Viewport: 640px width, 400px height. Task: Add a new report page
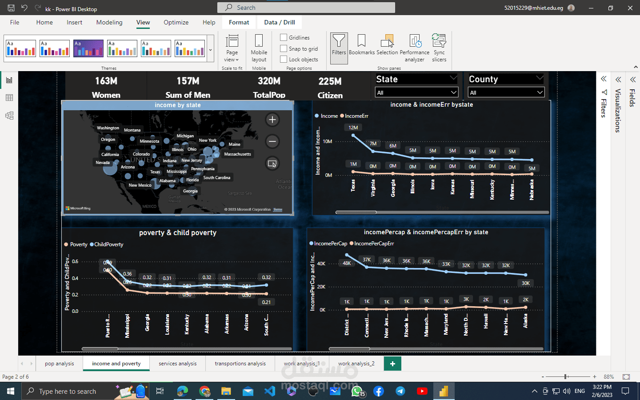(x=392, y=364)
